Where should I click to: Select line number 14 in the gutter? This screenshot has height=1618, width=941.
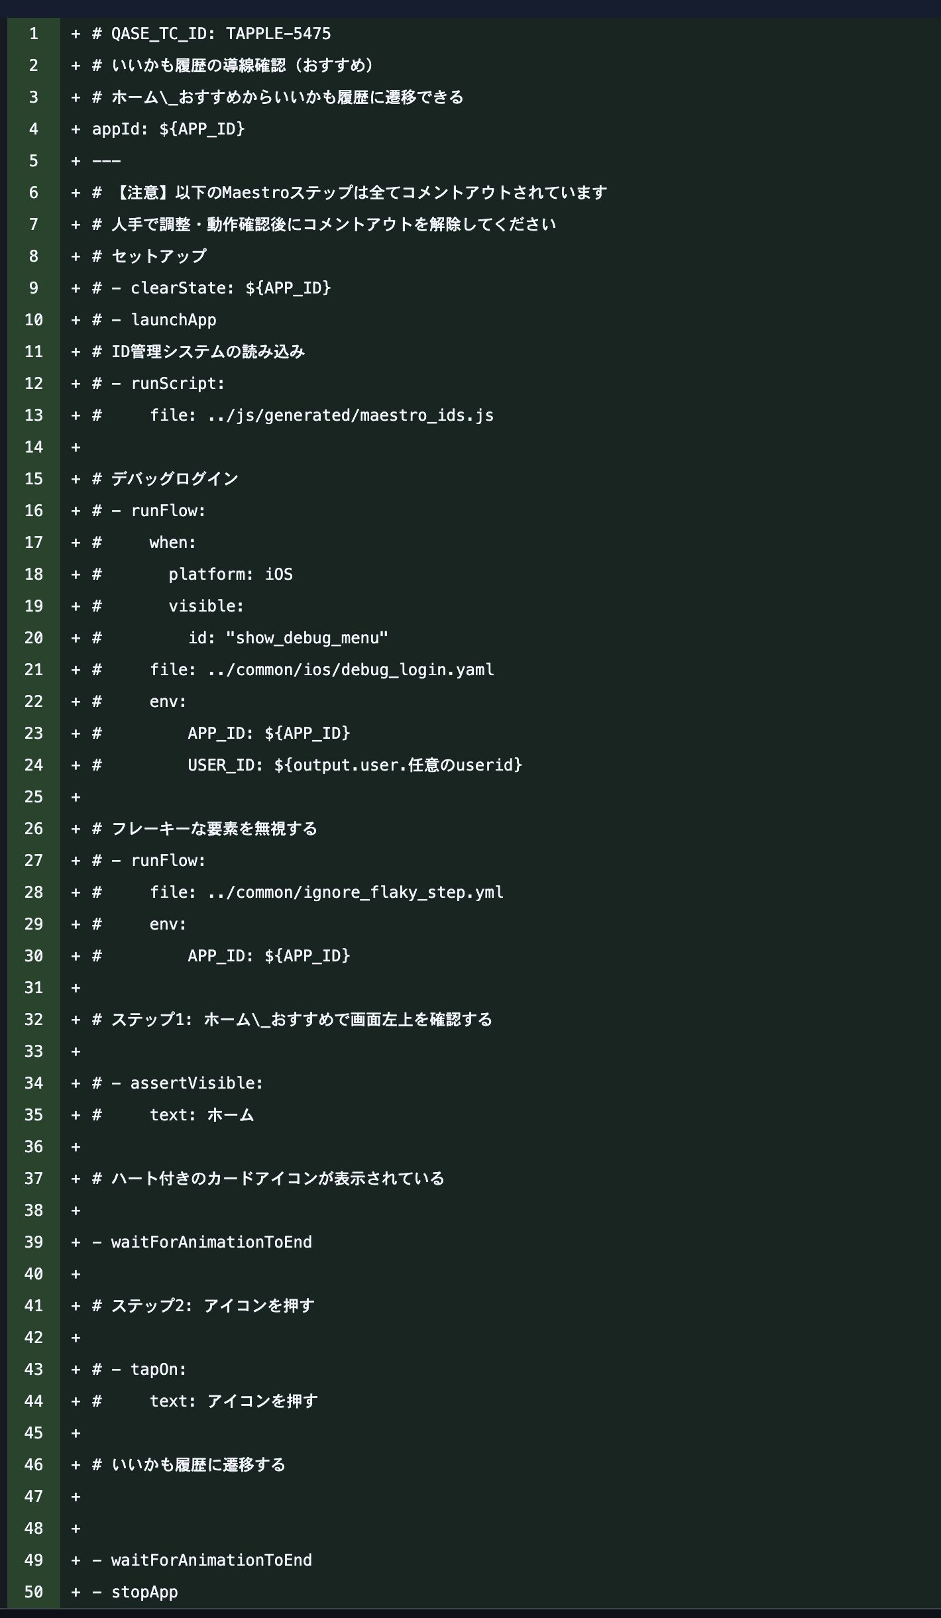pyautogui.click(x=33, y=447)
